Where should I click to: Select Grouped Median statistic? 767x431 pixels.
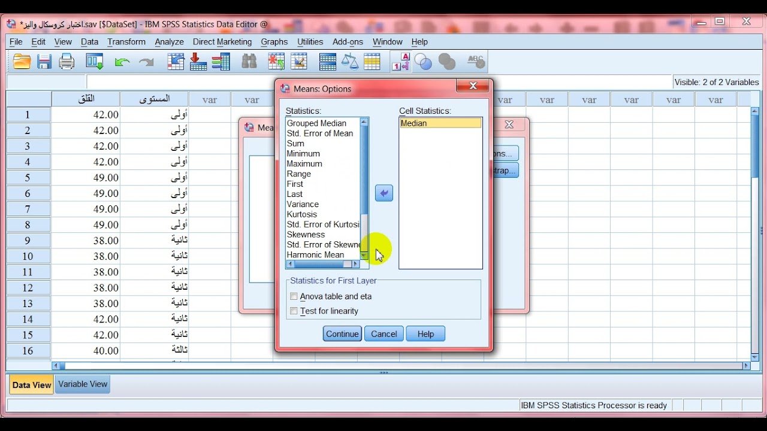click(x=316, y=123)
